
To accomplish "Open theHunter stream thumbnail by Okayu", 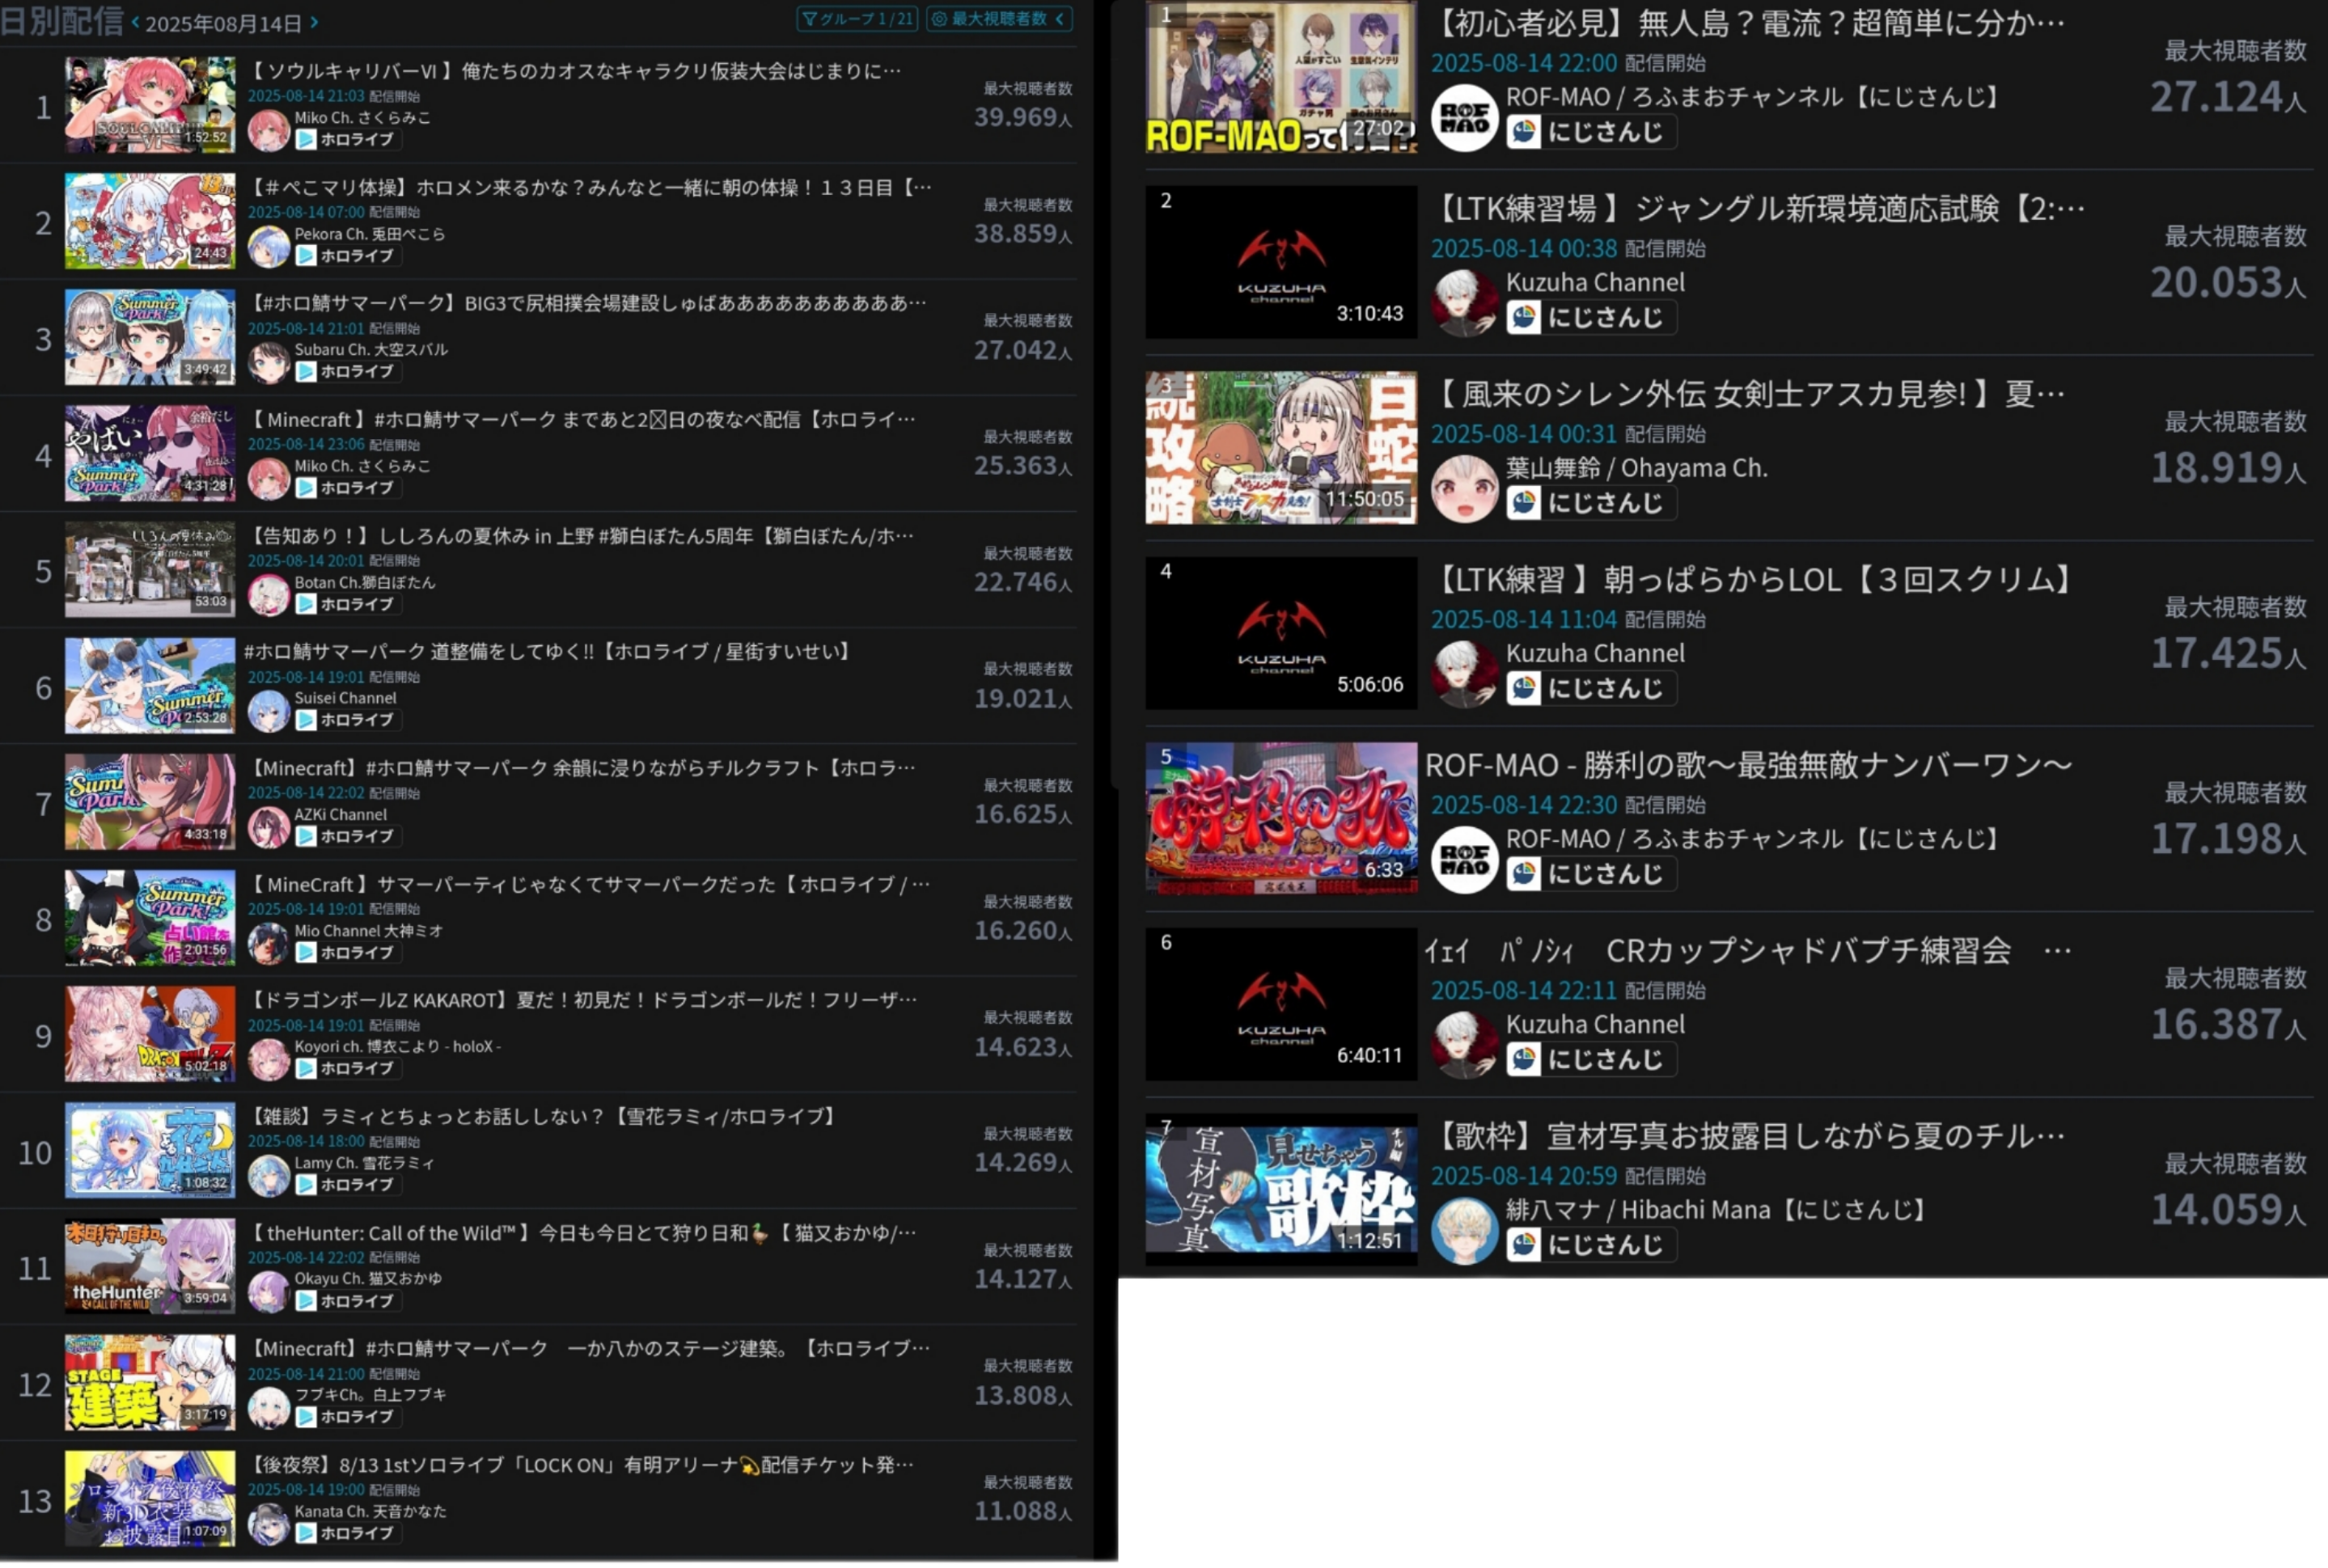I will [x=150, y=1266].
